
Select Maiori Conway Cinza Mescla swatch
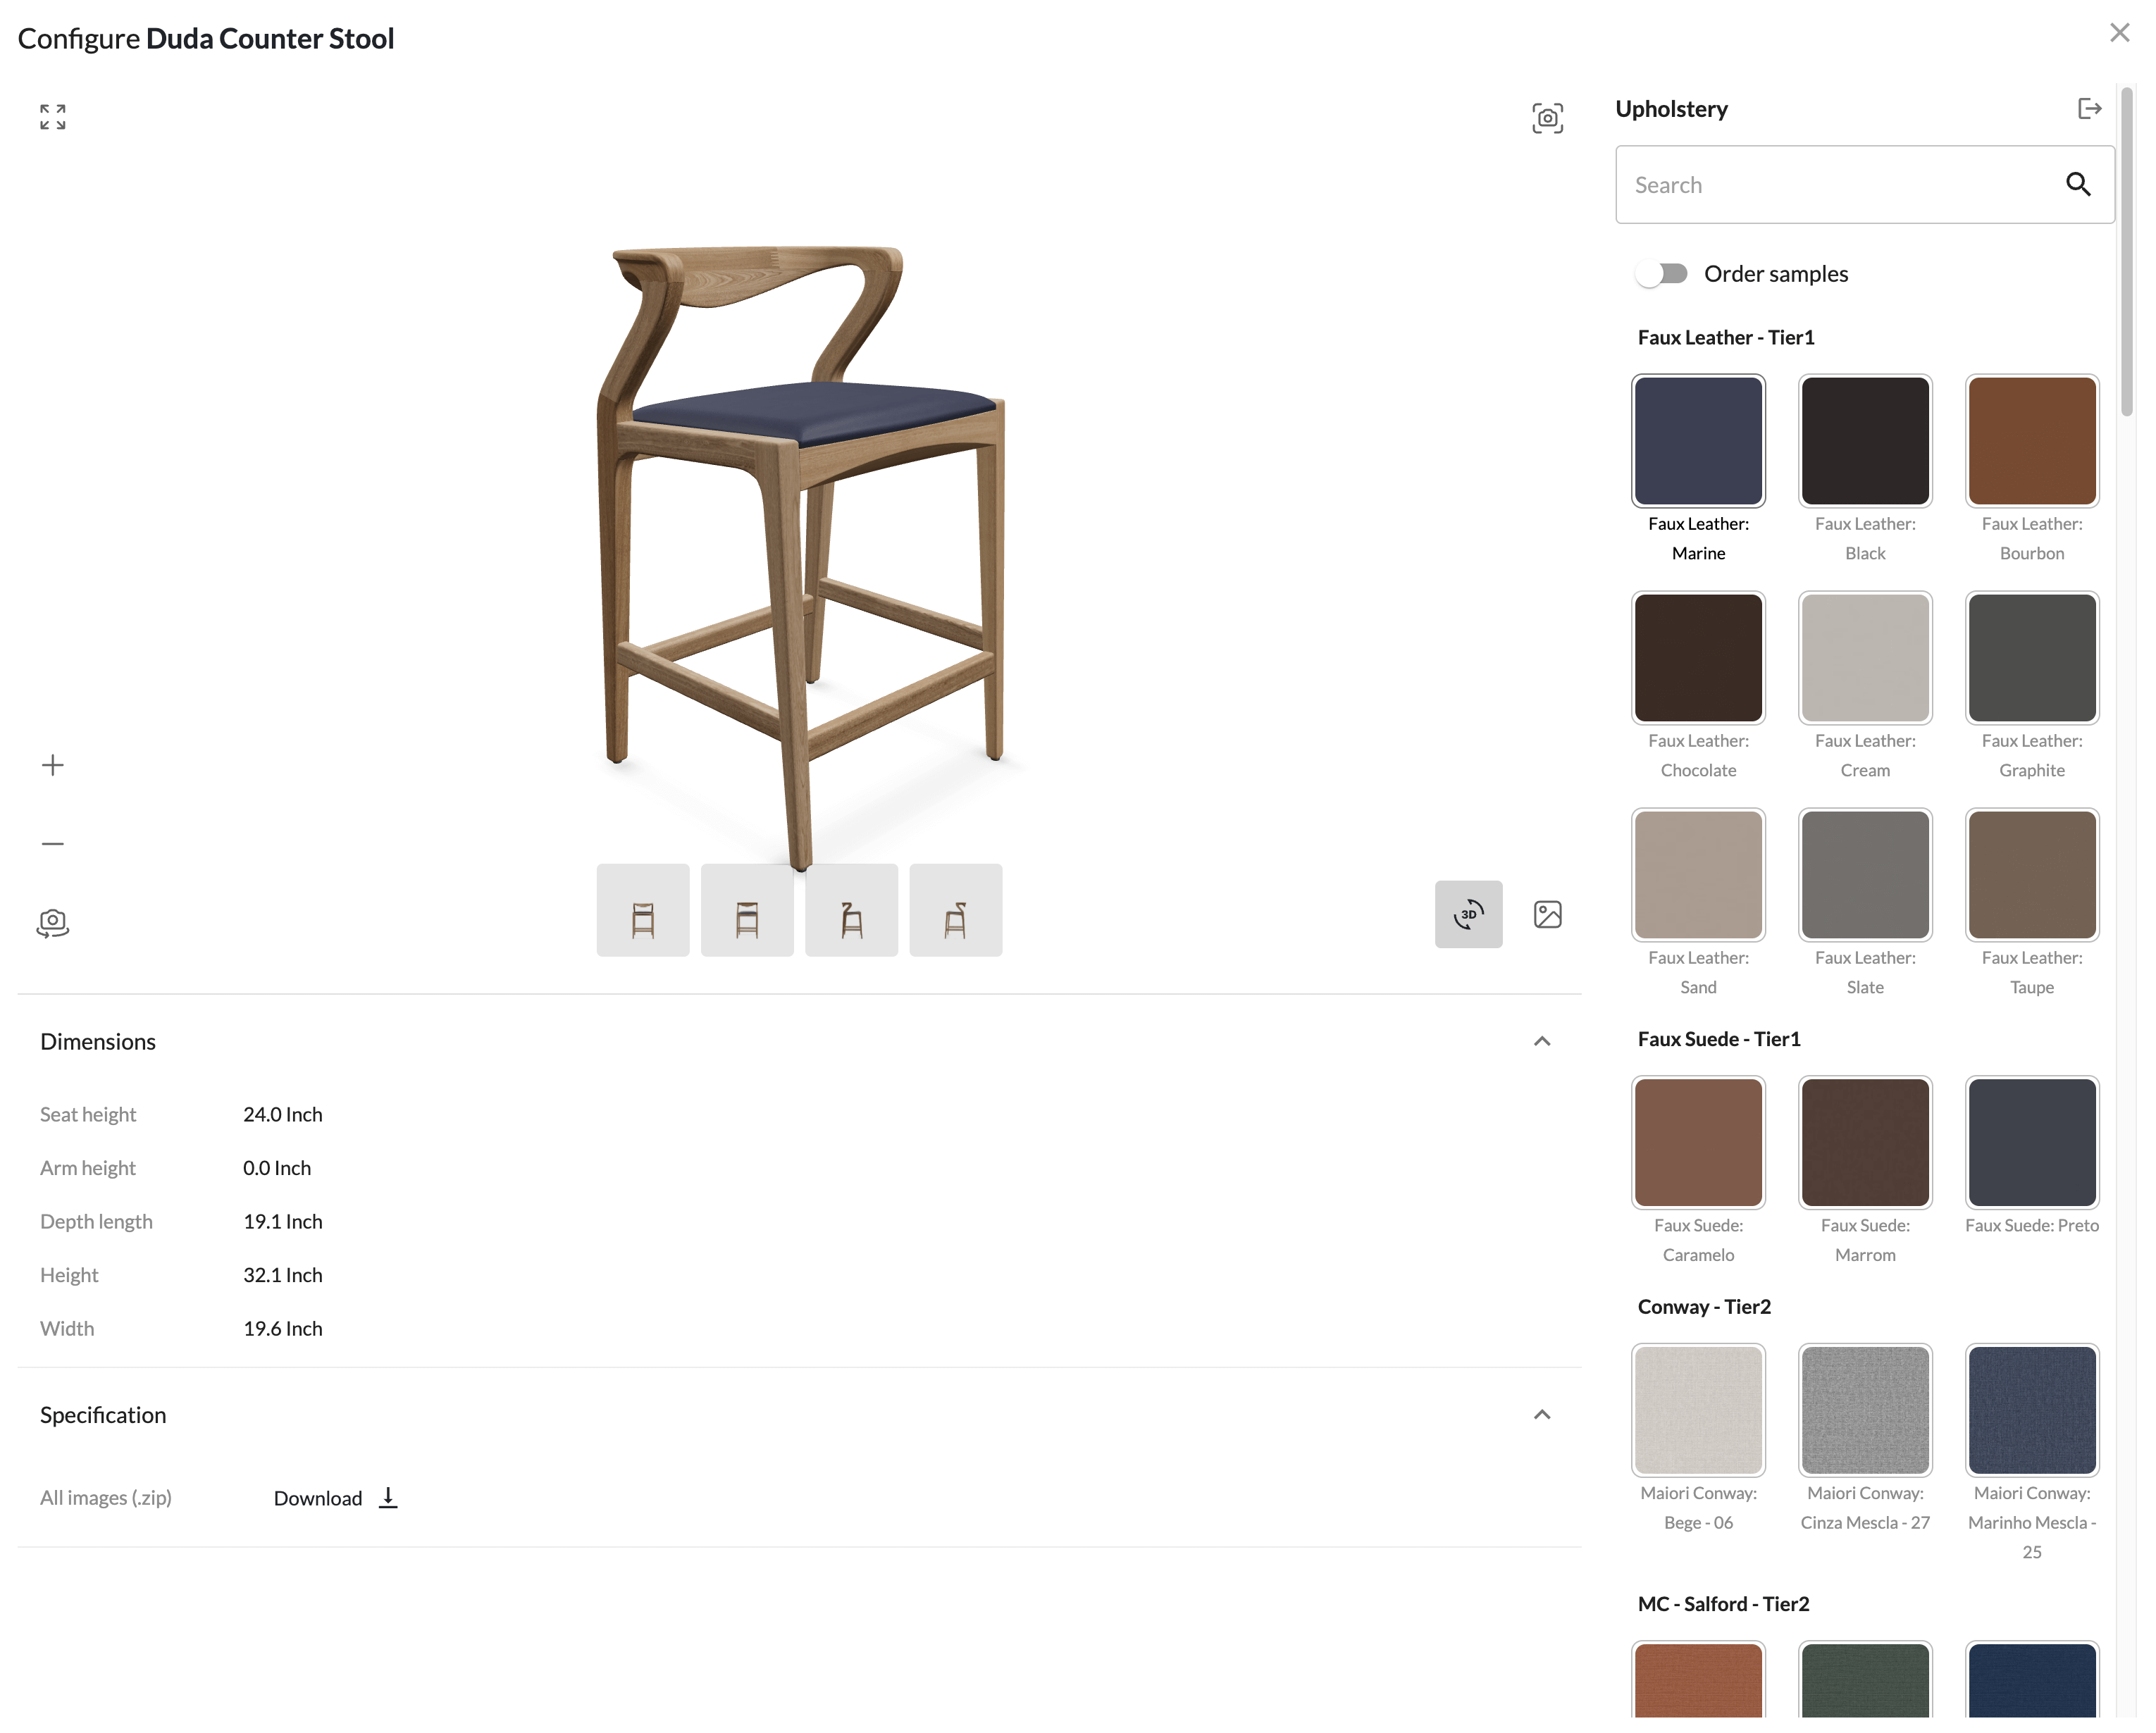tap(1864, 1410)
